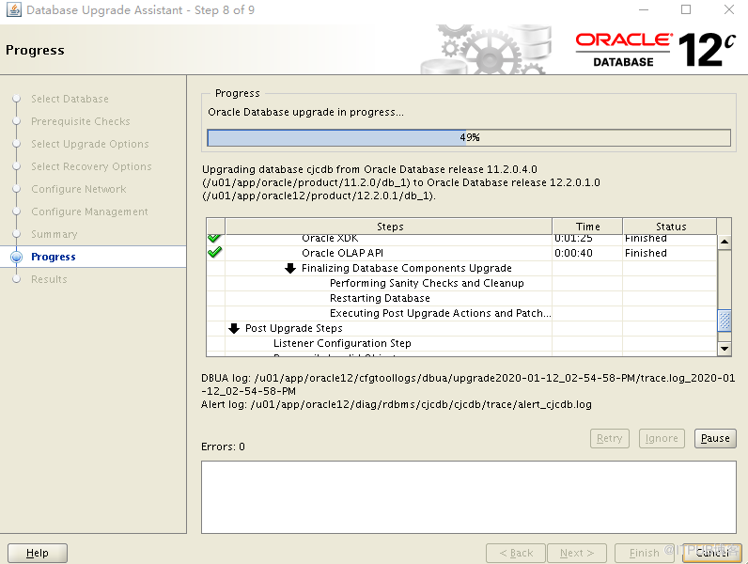Screen dimensions: 748x564
Task: Select the Results step in sidebar
Action: pos(49,279)
